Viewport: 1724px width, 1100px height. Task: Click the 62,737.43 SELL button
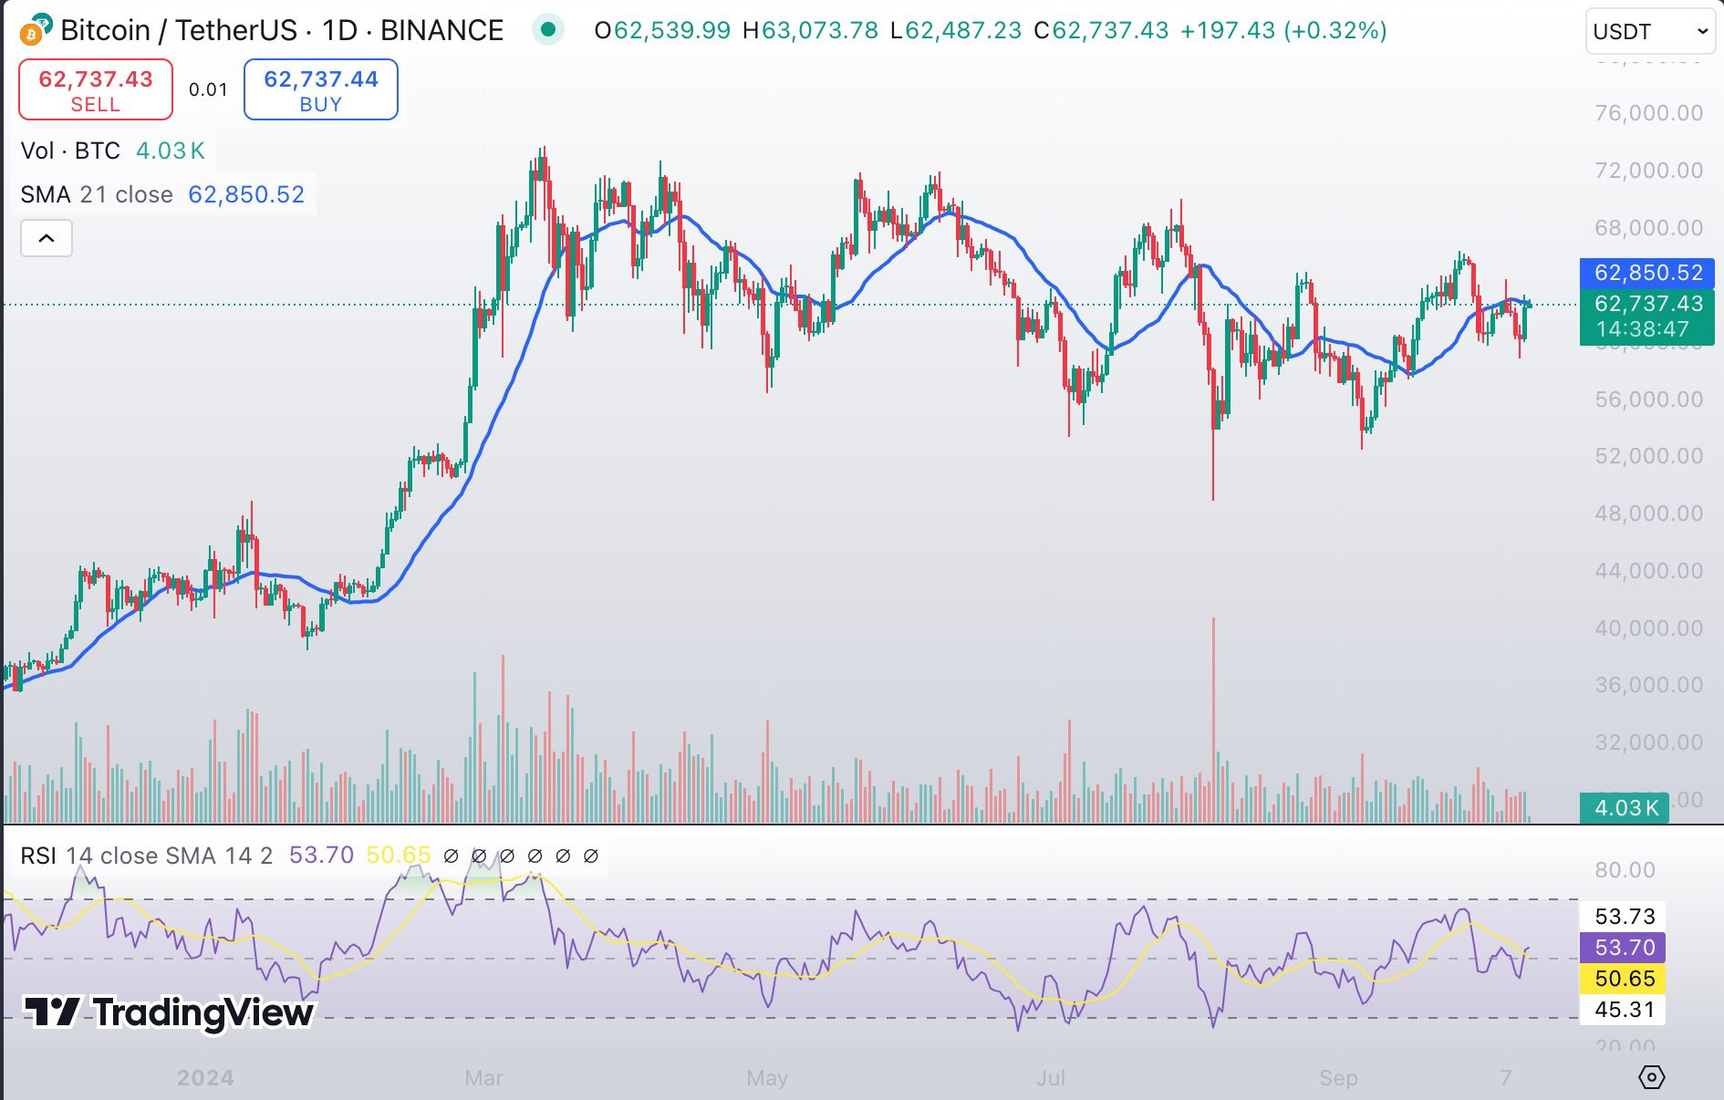tap(96, 89)
